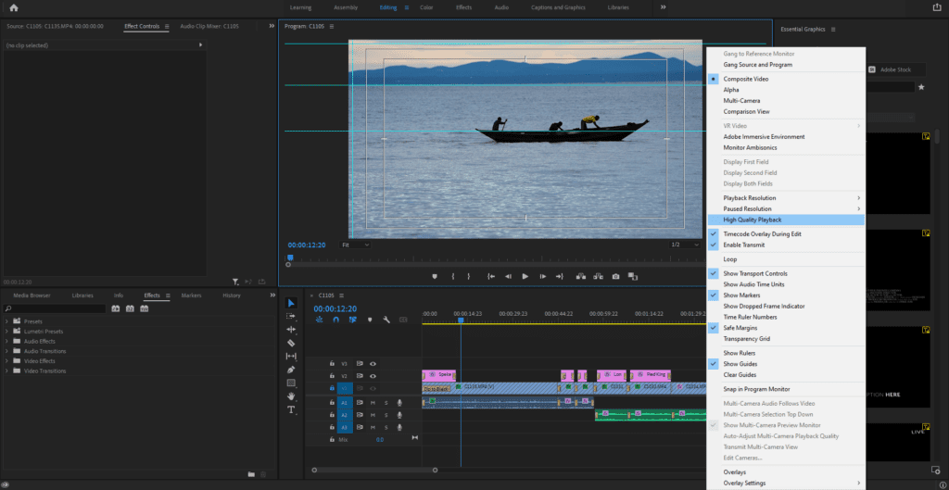Toggle timeline Snap magnet icon
Image resolution: width=949 pixels, height=490 pixels.
(335, 320)
